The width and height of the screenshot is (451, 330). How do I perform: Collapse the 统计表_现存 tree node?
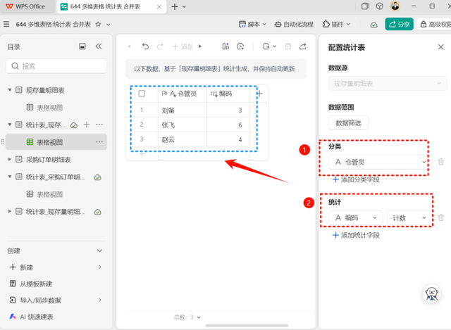(x=10, y=125)
